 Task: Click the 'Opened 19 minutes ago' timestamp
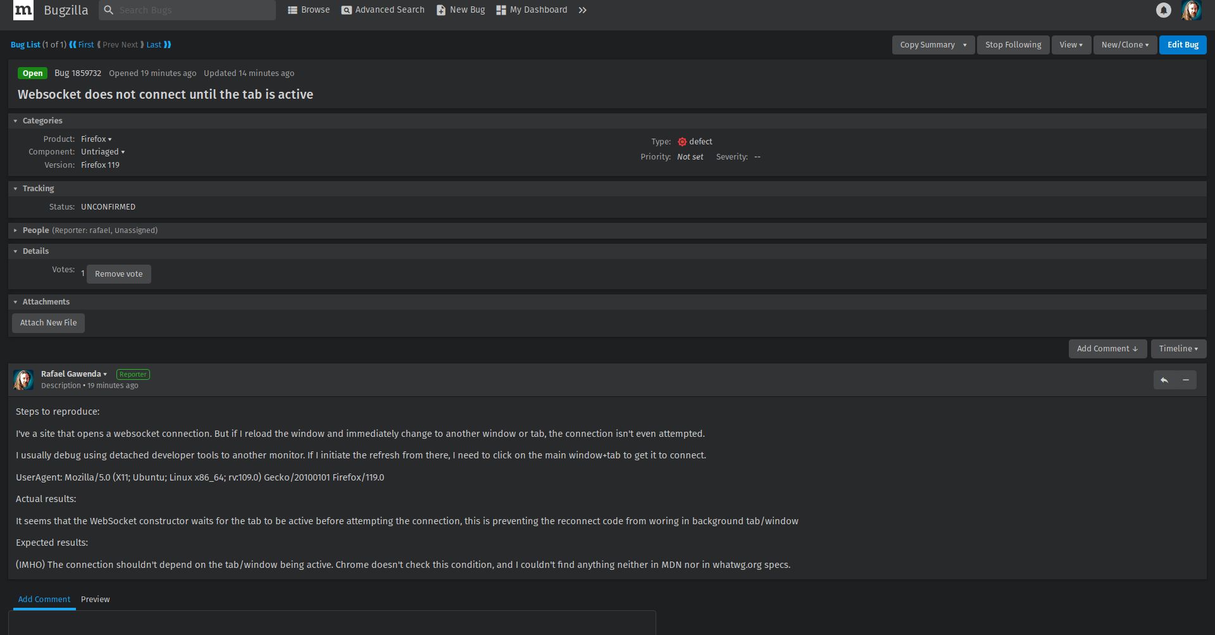click(153, 73)
